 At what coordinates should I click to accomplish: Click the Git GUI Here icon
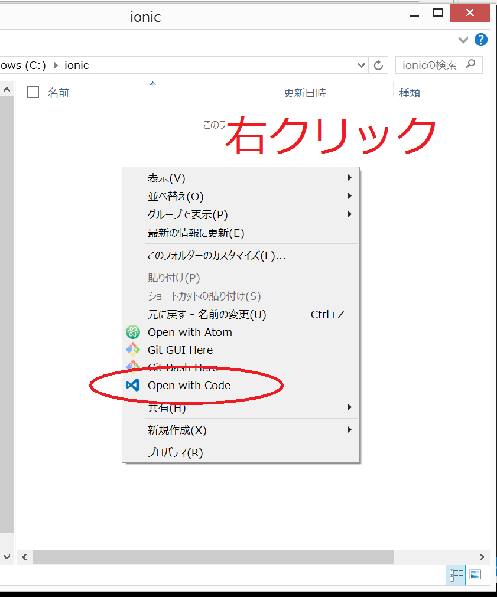click(x=132, y=350)
